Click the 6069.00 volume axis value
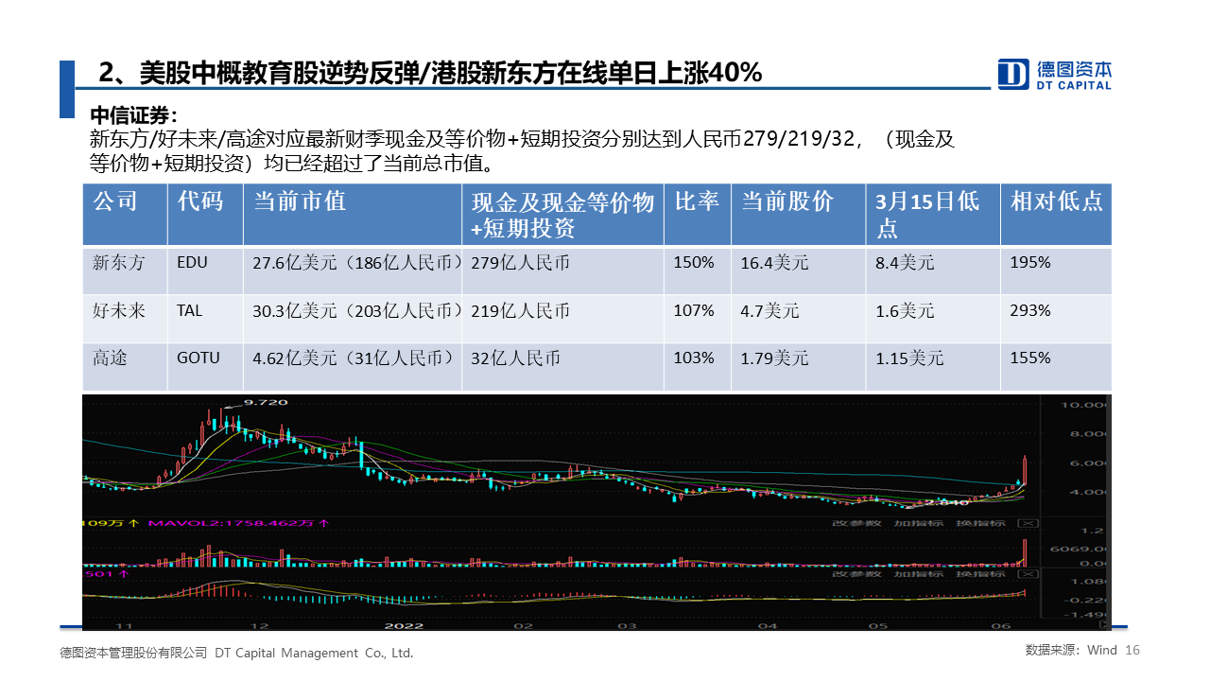The width and height of the screenshot is (1210, 681). [x=1080, y=549]
